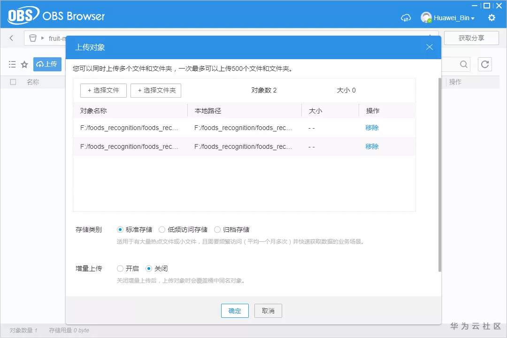Click 对象数量 1 in status bar
Viewport: 507px width, 338px height.
[x=23, y=330]
